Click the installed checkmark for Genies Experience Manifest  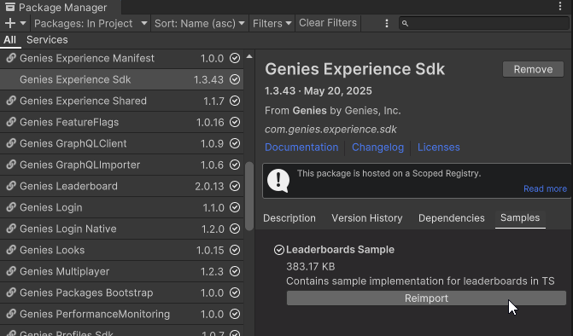[235, 58]
